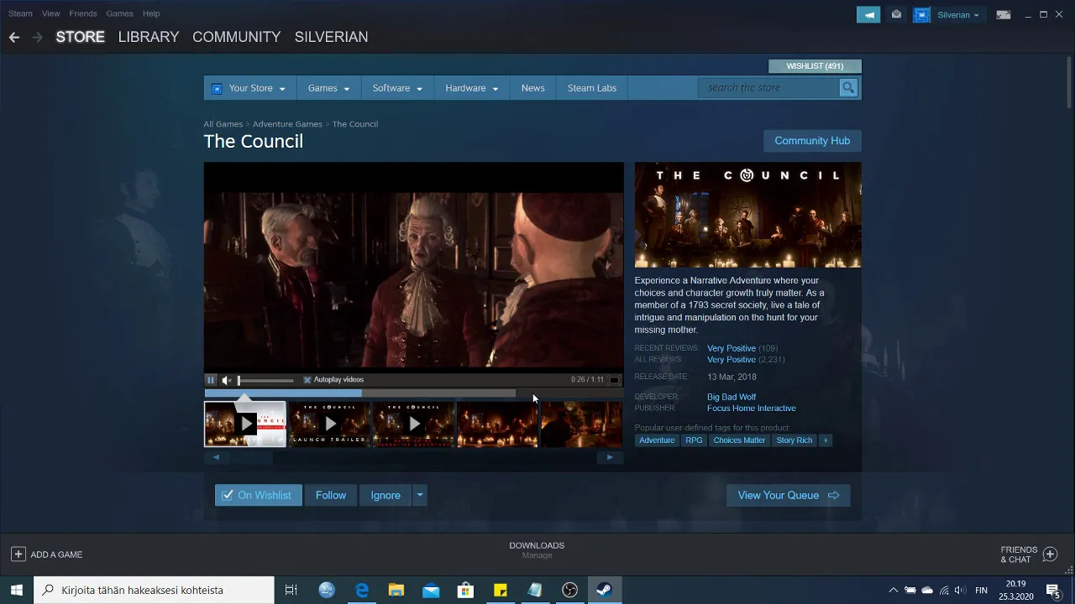The width and height of the screenshot is (1075, 604).
Task: Enter fullscreen for the video player
Action: click(614, 380)
